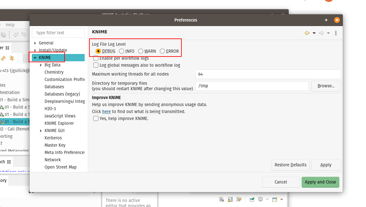Click the Restore Defaults button

tap(291, 165)
